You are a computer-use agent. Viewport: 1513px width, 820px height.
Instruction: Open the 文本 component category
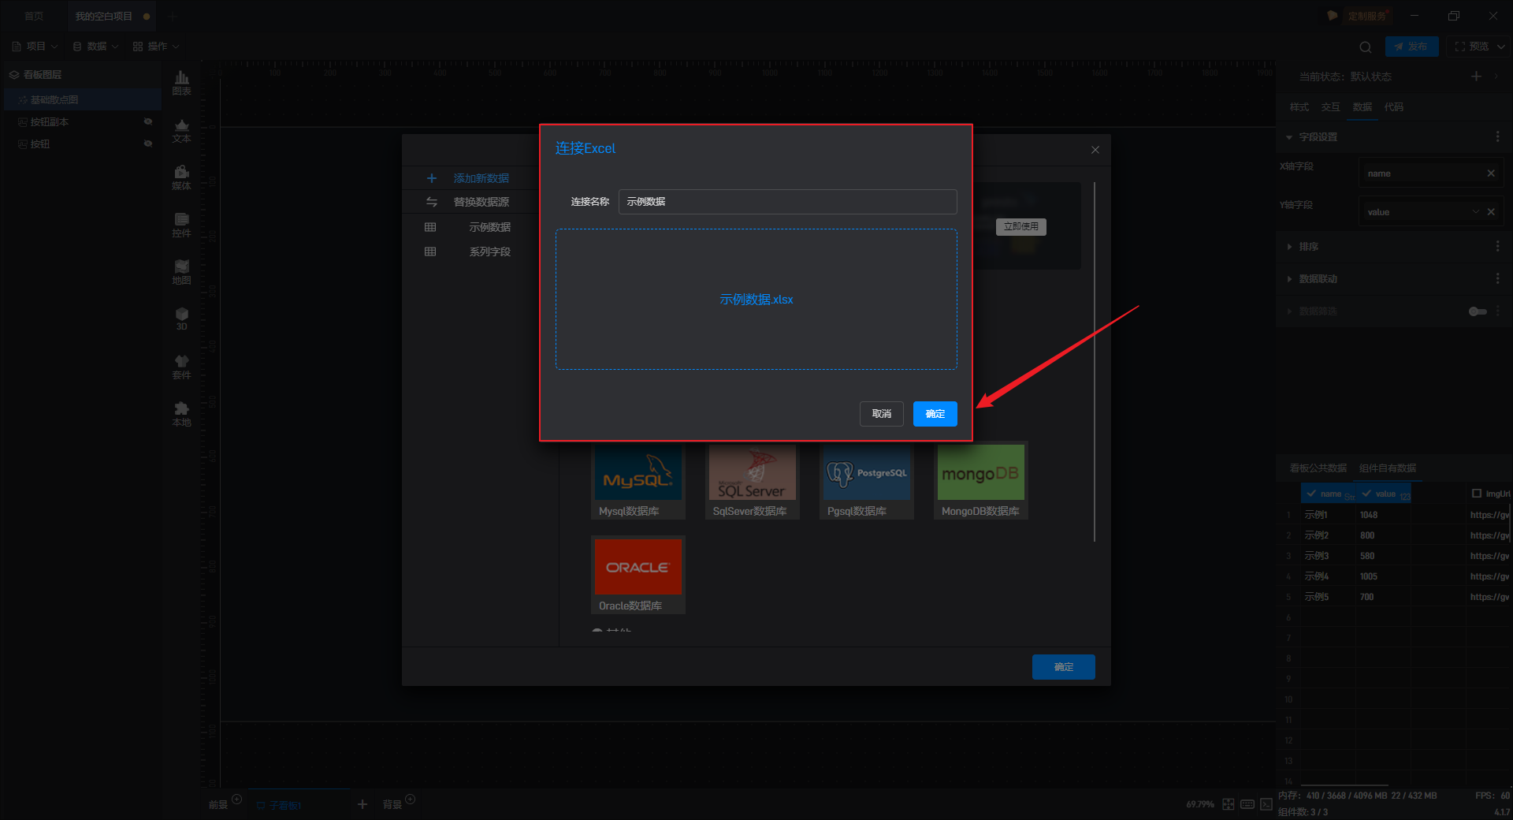point(181,131)
